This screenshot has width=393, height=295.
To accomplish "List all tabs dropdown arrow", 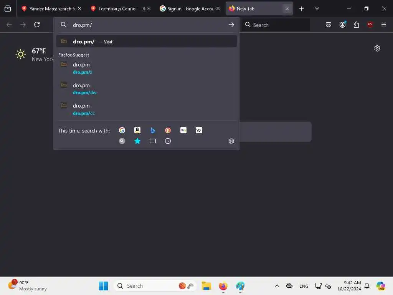I will click(317, 8).
